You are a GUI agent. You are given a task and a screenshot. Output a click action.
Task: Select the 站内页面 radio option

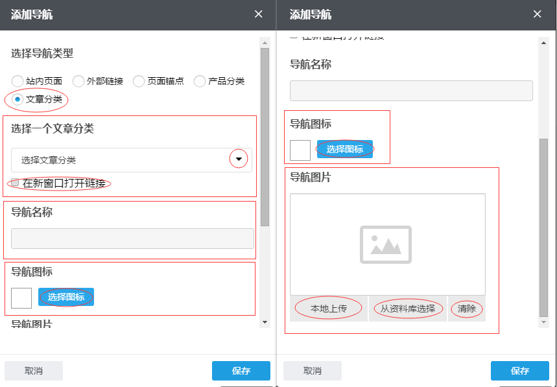coord(18,81)
